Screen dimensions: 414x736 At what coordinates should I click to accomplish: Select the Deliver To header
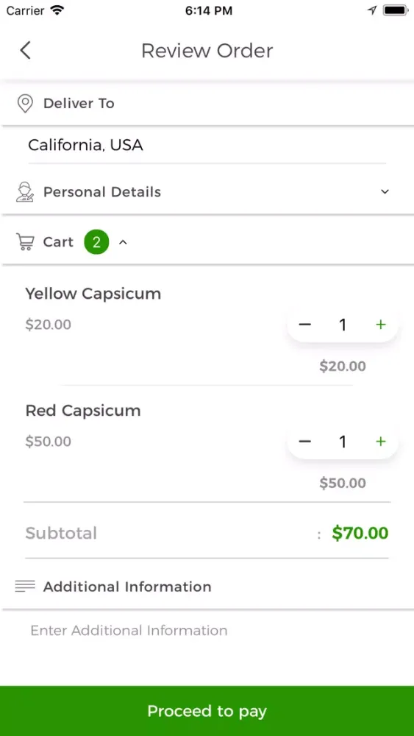point(207,103)
